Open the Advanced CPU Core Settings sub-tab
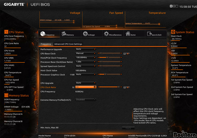 coord(68,44)
